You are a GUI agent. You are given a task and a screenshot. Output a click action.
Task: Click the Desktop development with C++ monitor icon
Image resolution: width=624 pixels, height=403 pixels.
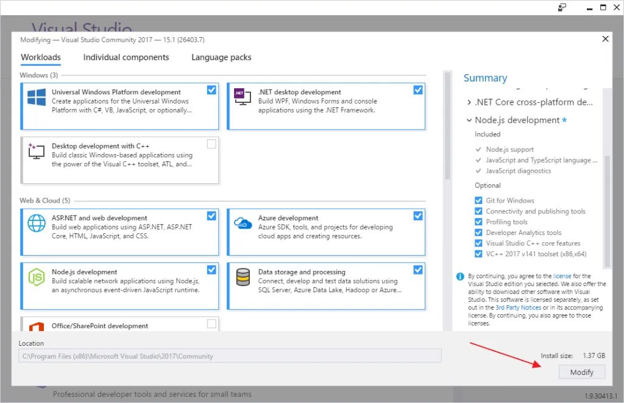pos(36,152)
